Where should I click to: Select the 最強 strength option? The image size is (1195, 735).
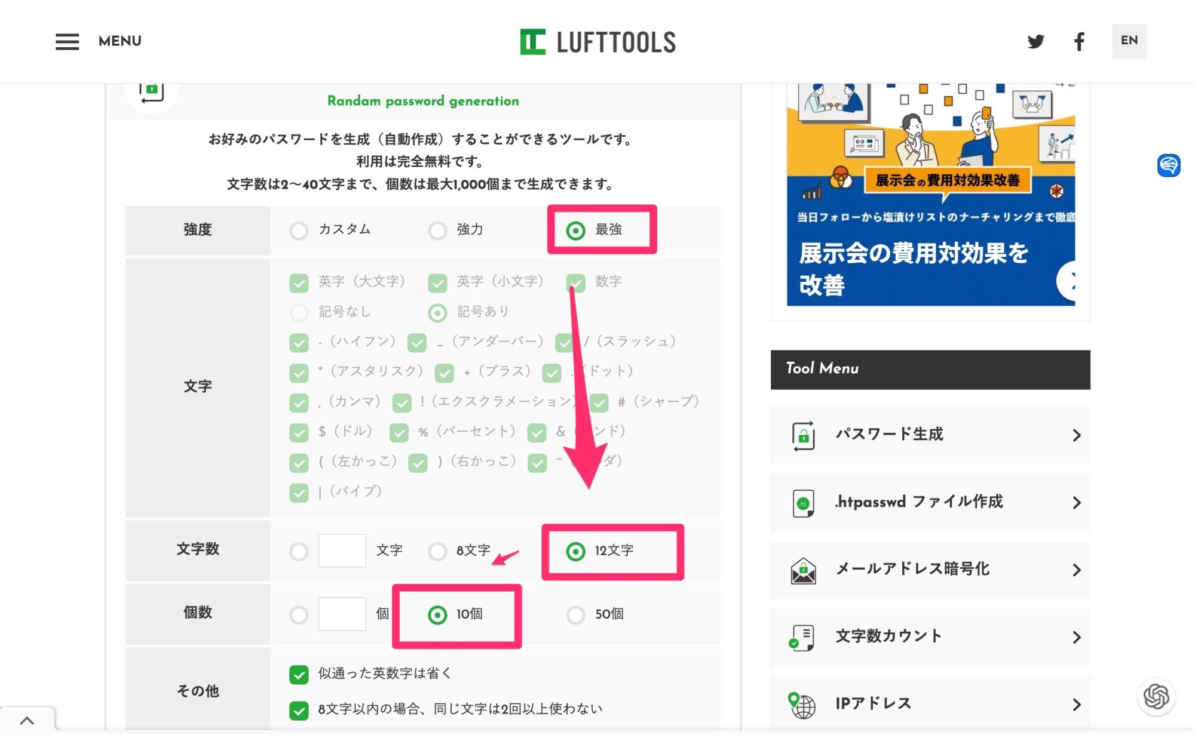[x=575, y=230]
